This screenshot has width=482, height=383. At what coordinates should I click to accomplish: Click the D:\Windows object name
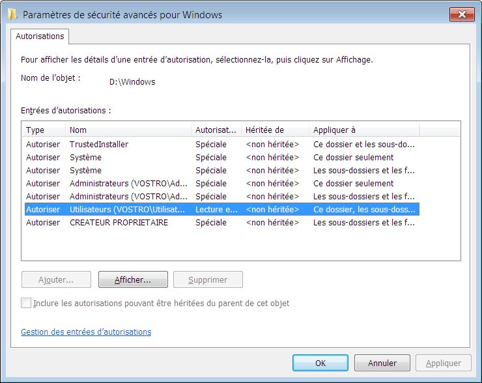132,82
